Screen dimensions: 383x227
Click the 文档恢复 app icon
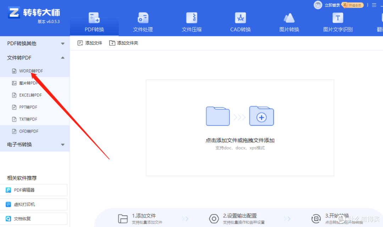[x=8, y=219]
